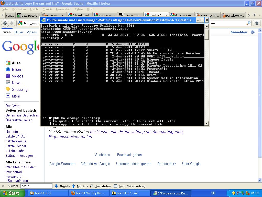Switch to Firefox taskbar button
The width and height of the screenshot is (262, 197).
[89, 193]
